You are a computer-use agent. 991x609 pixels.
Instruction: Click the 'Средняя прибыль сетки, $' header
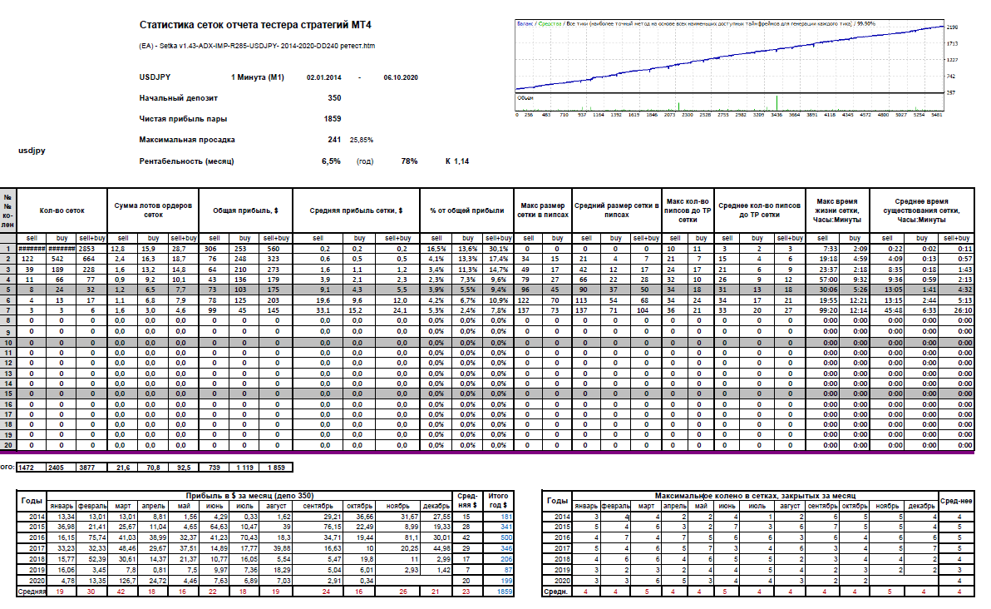(356, 210)
